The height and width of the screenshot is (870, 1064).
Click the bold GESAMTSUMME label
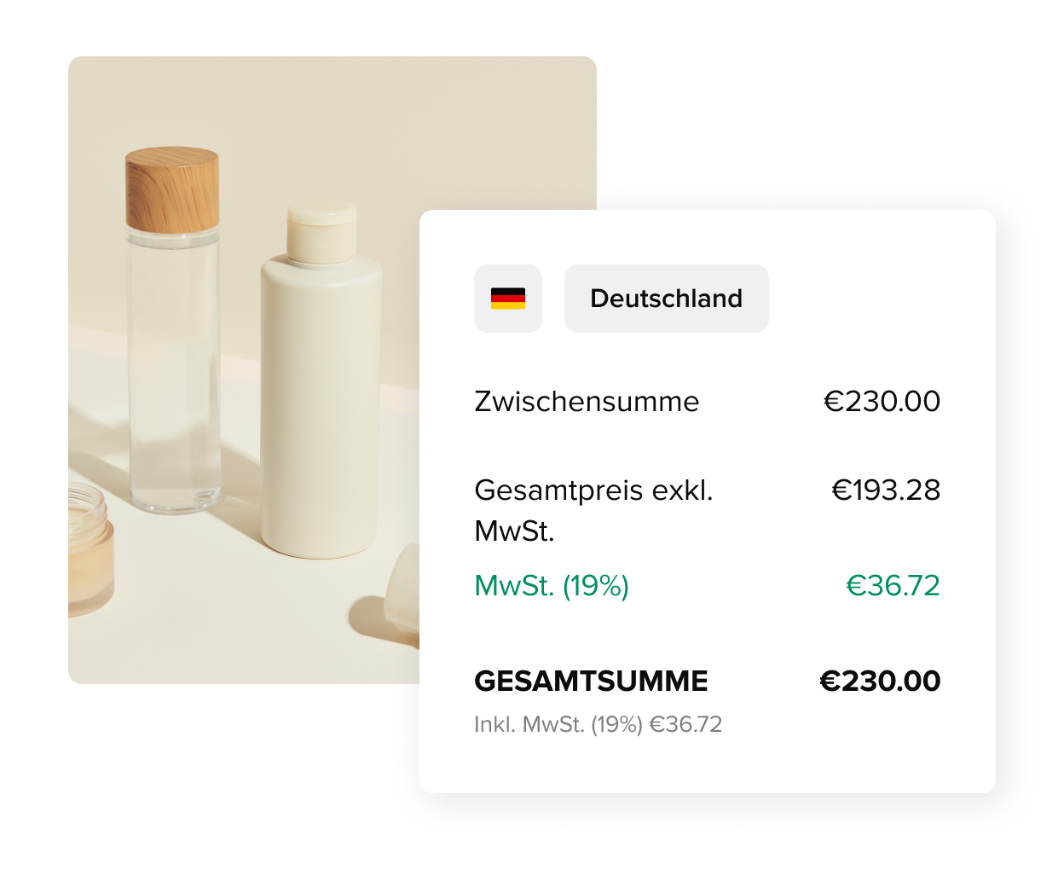pyautogui.click(x=591, y=681)
